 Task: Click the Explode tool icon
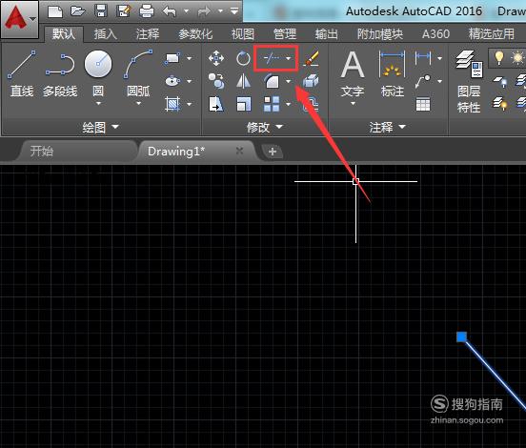click(x=311, y=81)
